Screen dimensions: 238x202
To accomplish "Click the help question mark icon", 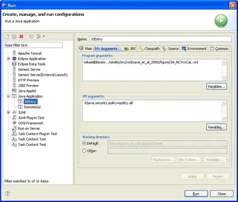I will (x=7, y=193).
